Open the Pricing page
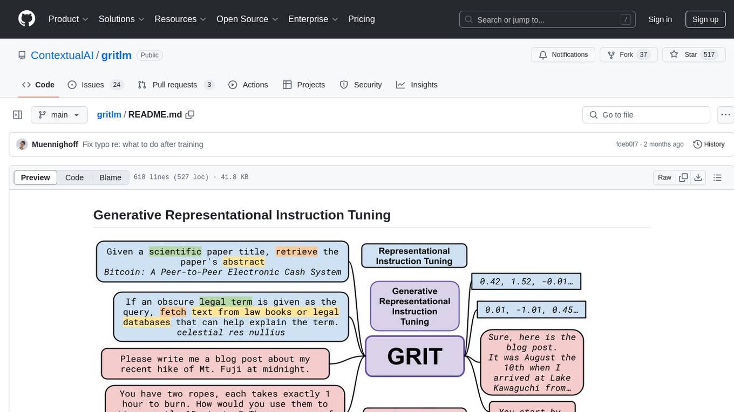 (x=362, y=19)
